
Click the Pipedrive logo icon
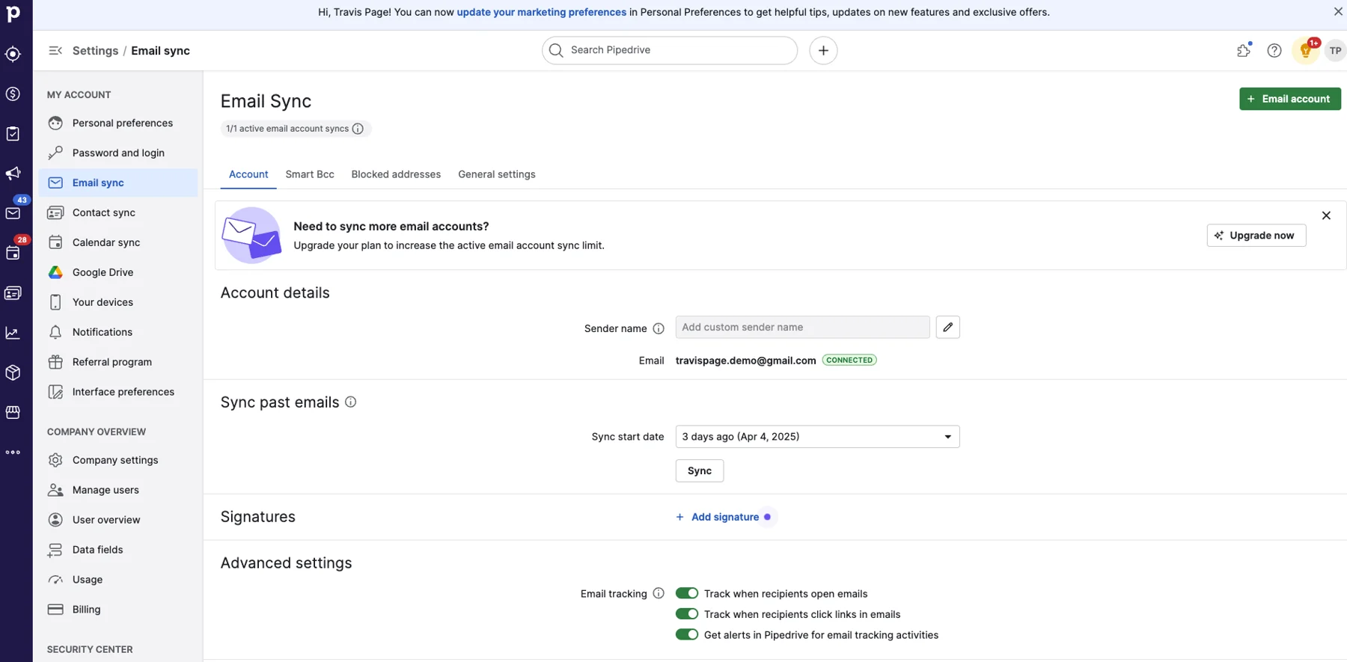coord(13,13)
